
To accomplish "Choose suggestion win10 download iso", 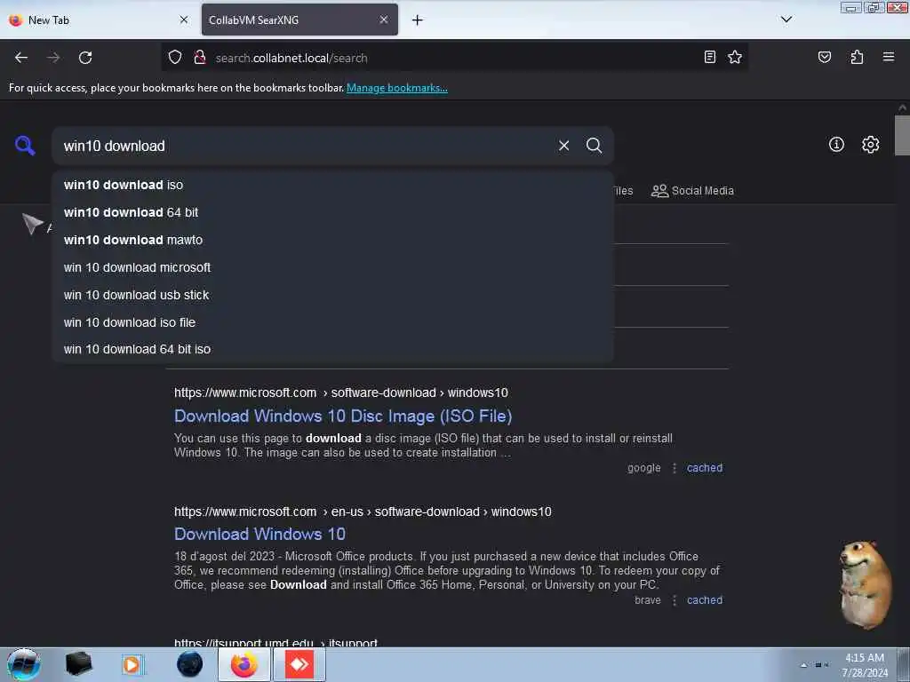I will tap(332, 185).
